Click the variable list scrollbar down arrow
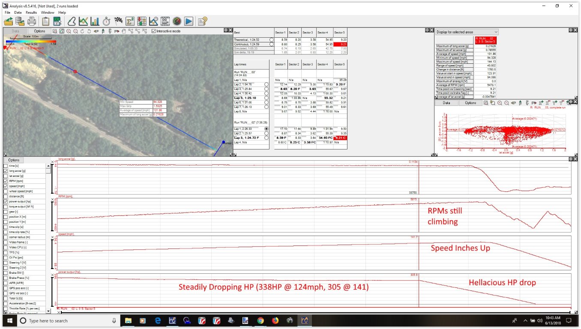Image resolution: width=581 pixels, height=329 pixels. 48,311
